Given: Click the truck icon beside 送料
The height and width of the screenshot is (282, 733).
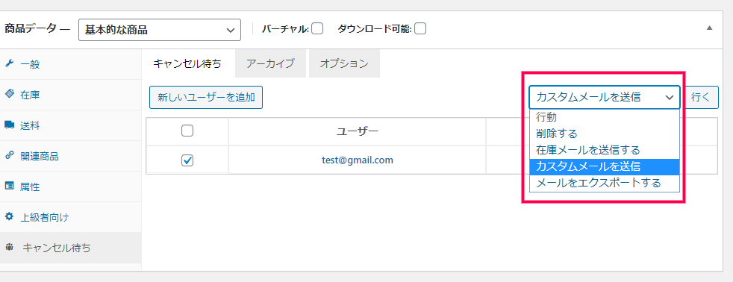Looking at the screenshot, I should [x=10, y=125].
